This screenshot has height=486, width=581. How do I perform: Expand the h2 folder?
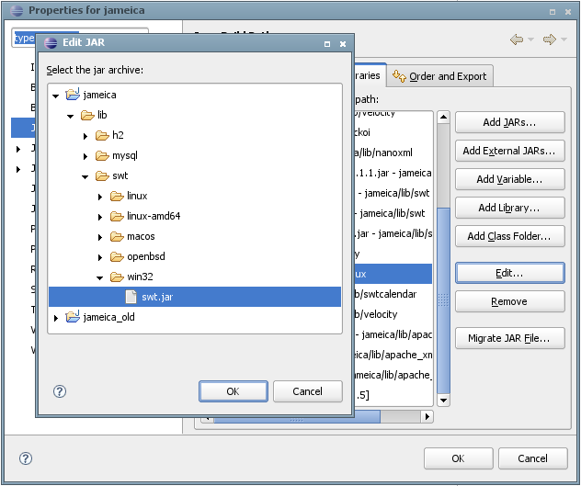pos(85,136)
